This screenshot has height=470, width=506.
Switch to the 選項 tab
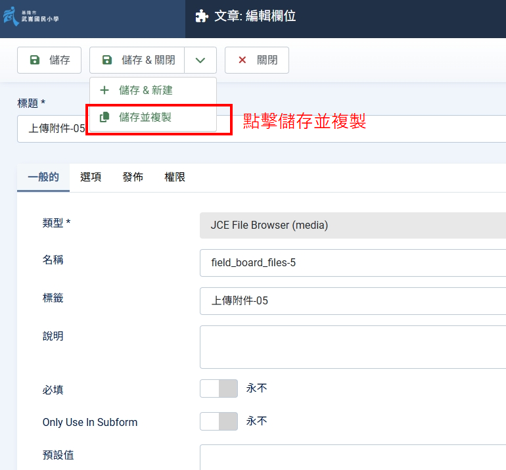pyautogui.click(x=91, y=177)
